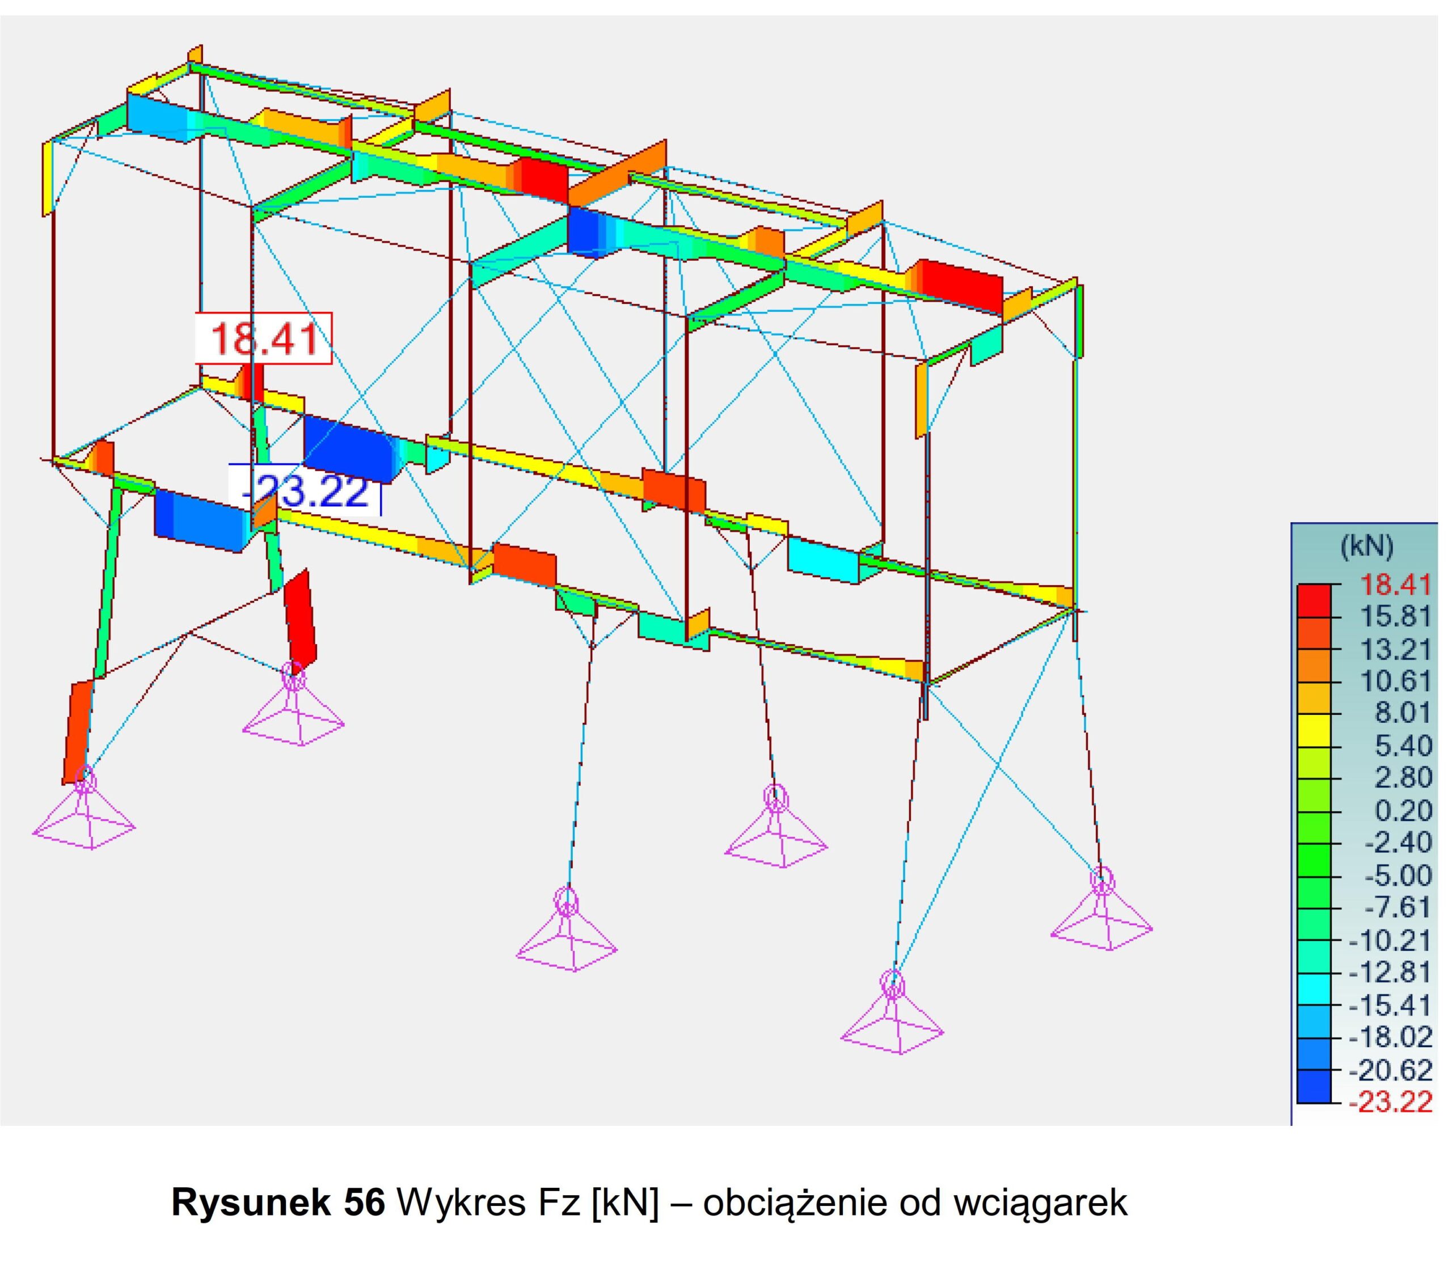
Task: Click the "obciążenie od wciągarek" caption text
Action: [914, 1203]
